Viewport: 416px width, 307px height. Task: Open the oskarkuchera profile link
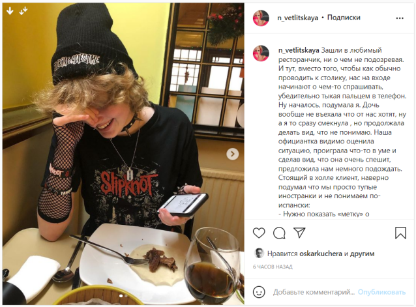[321, 254]
